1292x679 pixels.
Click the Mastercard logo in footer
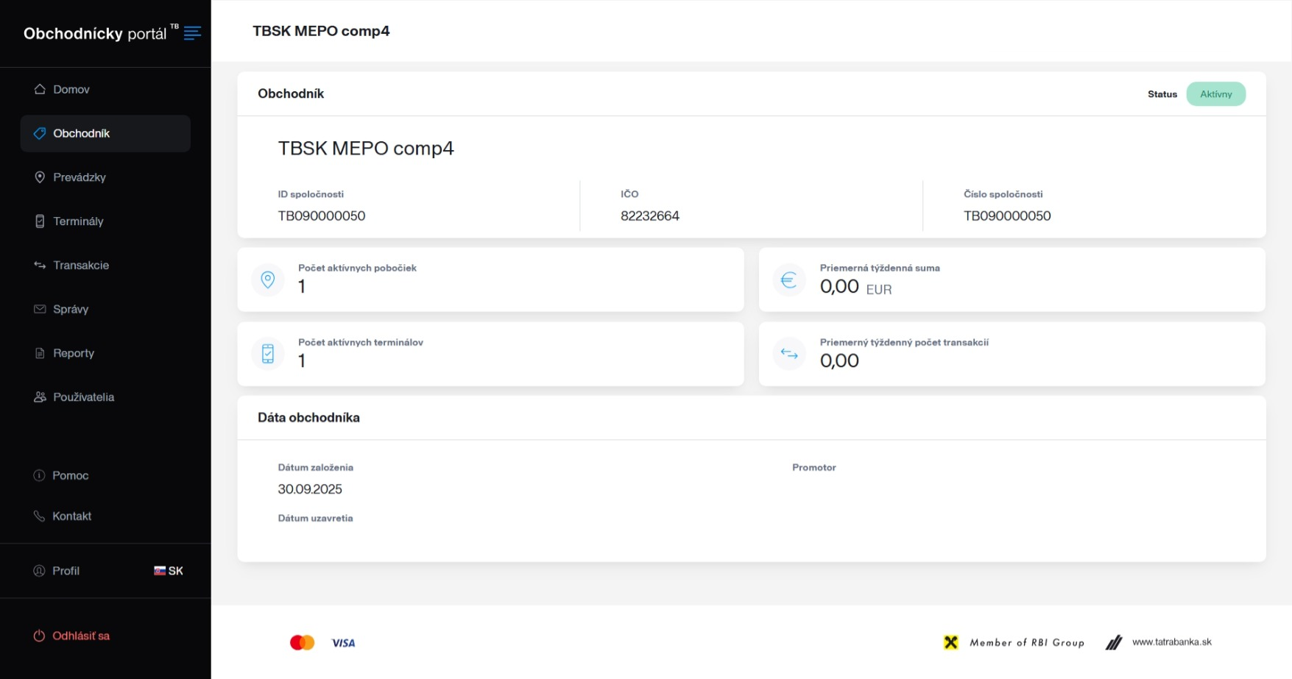point(302,643)
